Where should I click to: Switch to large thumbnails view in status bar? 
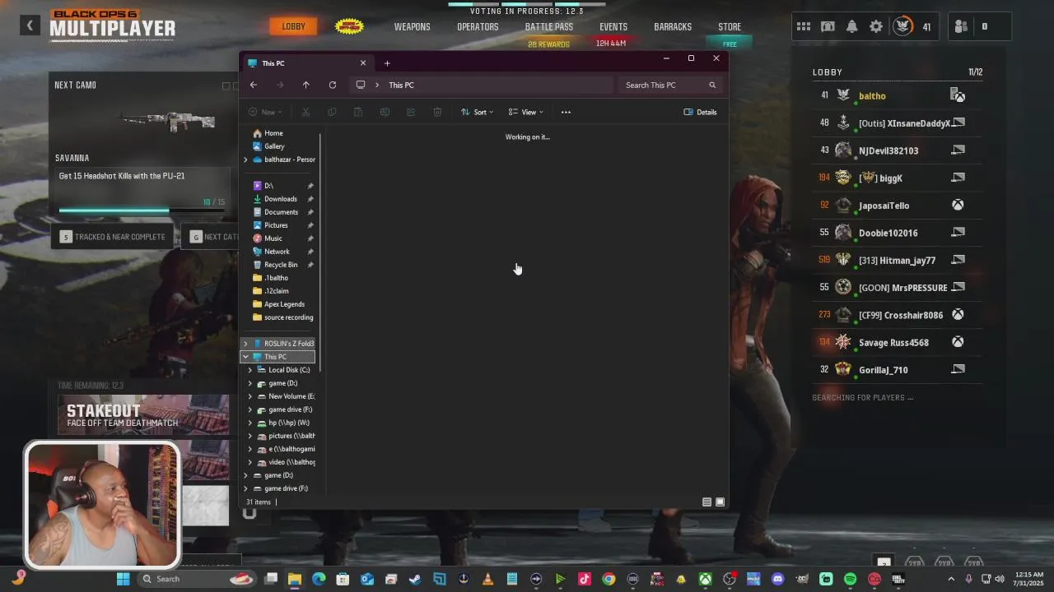[720, 502]
